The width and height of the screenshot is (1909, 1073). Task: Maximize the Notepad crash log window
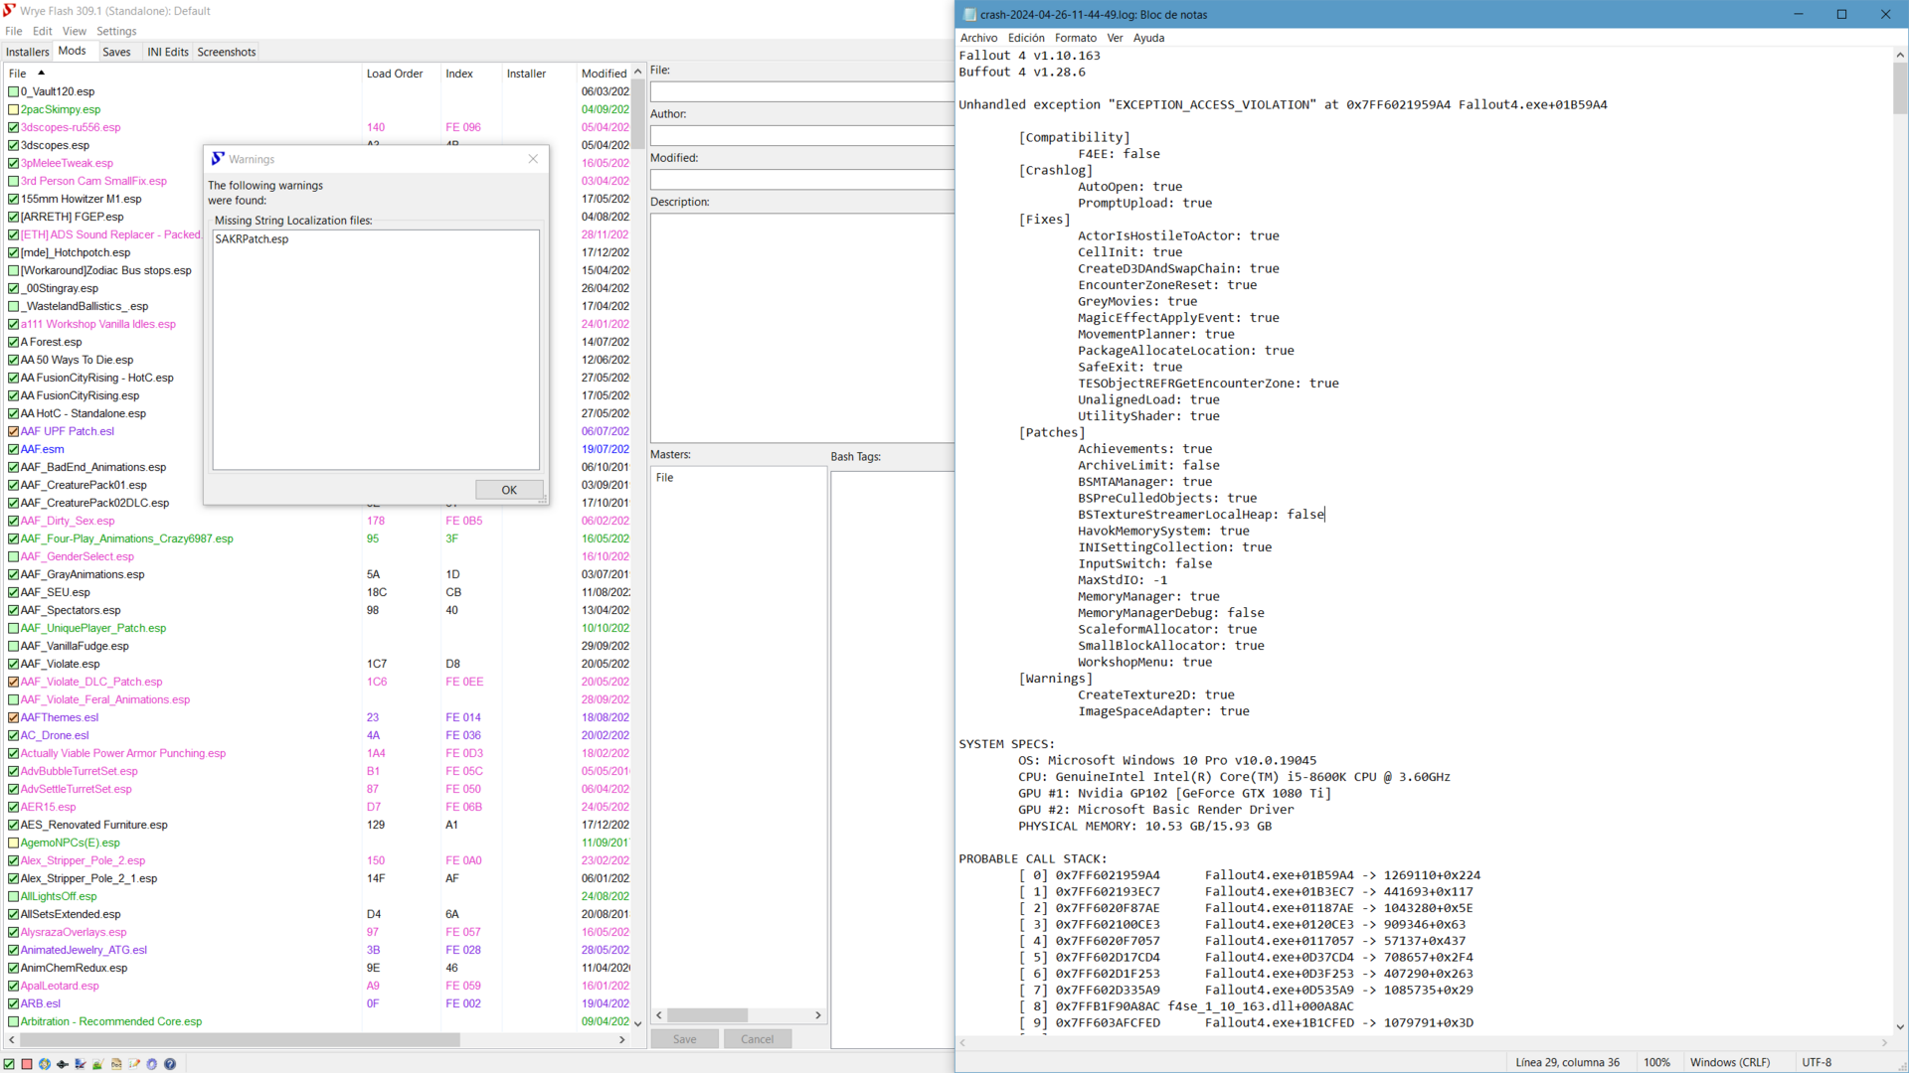pyautogui.click(x=1841, y=14)
